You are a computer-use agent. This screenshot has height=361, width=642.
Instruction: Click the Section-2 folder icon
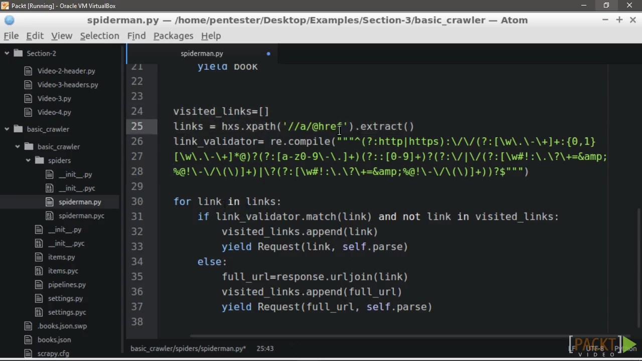[18, 53]
